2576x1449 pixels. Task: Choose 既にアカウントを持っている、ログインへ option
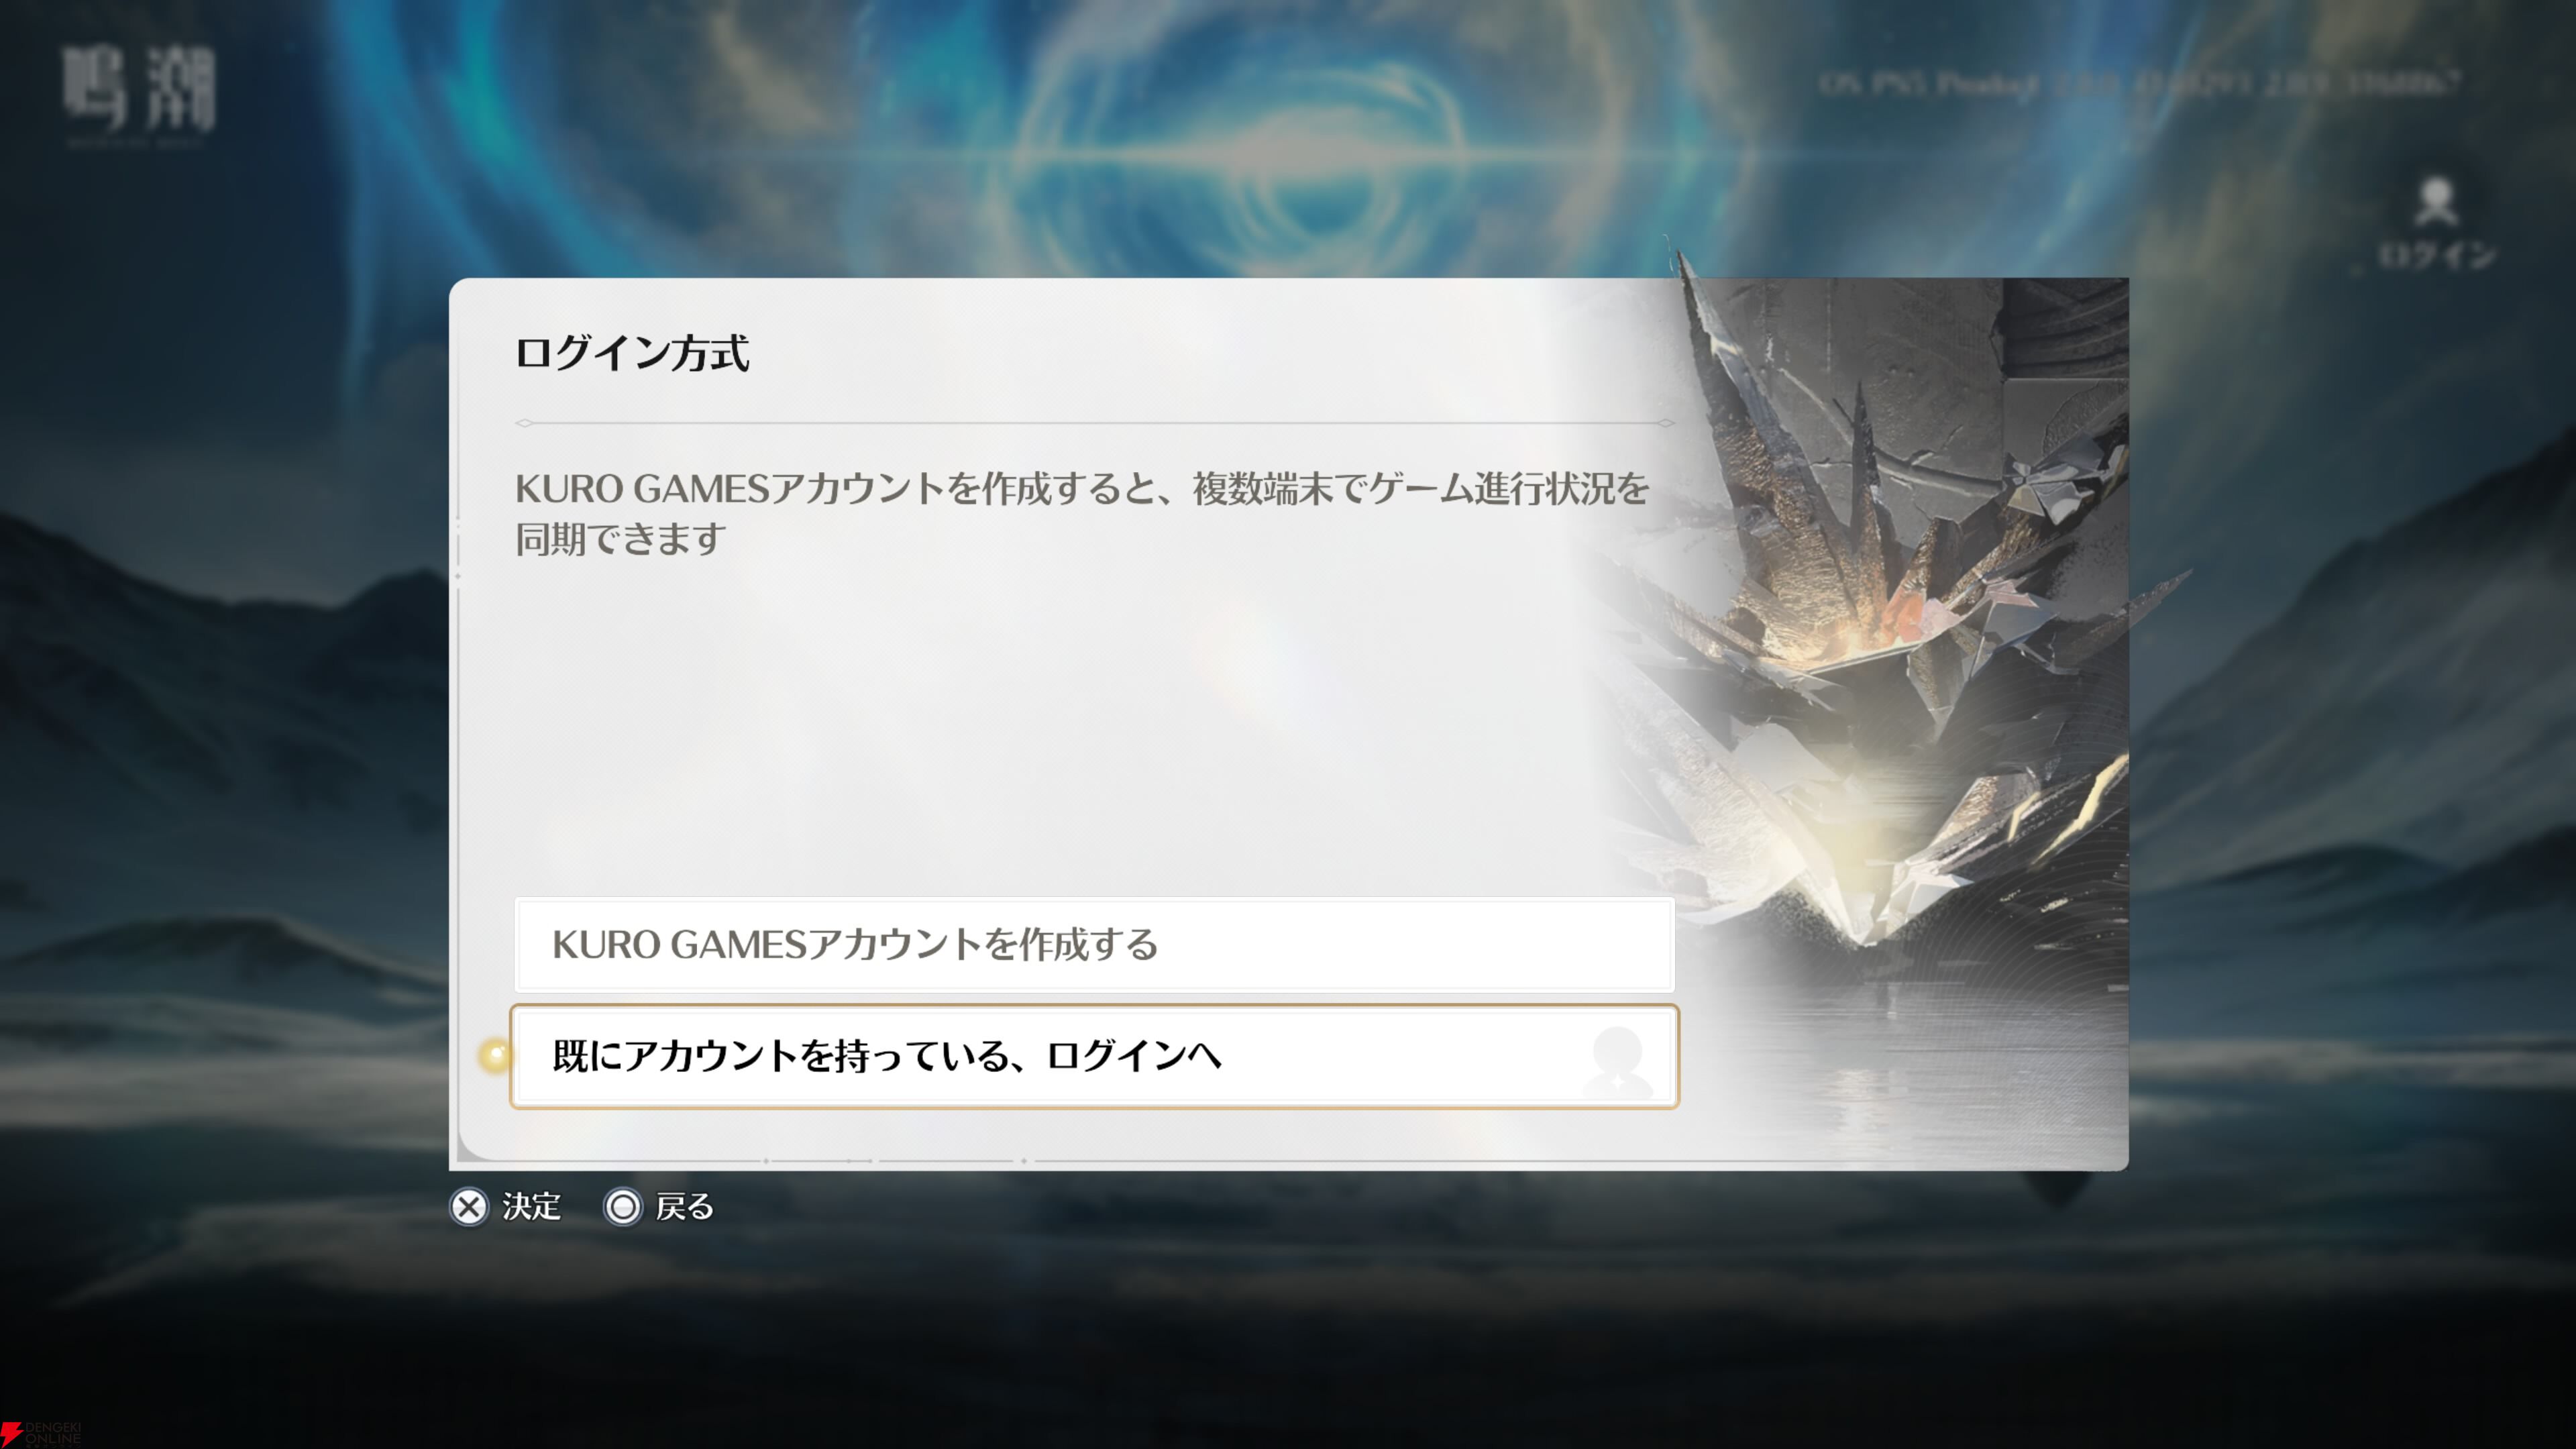click(1094, 1056)
